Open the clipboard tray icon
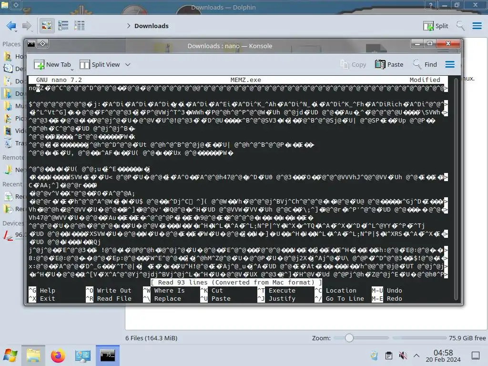This screenshot has height=366, width=488. coord(389,356)
